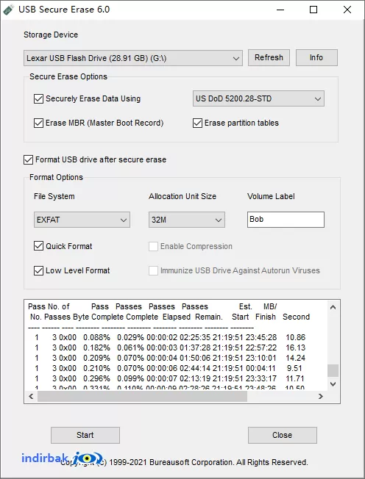
Task: Maximize the USB Secure Erase window
Action: pos(313,10)
